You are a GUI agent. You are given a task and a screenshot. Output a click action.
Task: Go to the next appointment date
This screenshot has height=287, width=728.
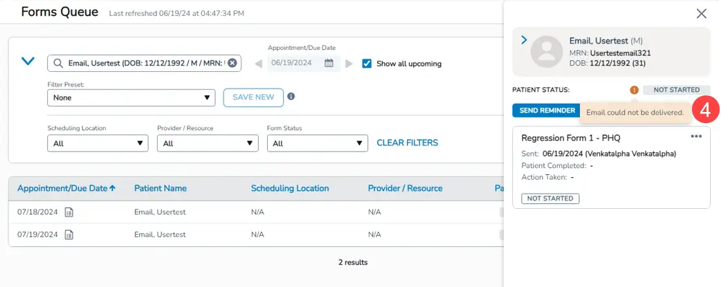click(349, 64)
